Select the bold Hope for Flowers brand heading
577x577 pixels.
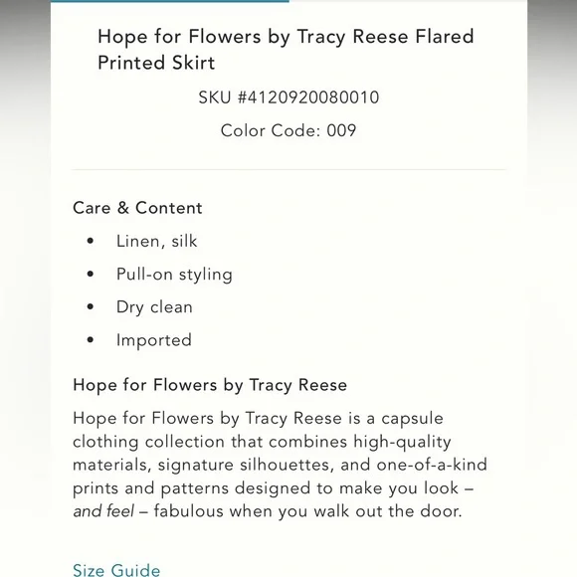[210, 385]
